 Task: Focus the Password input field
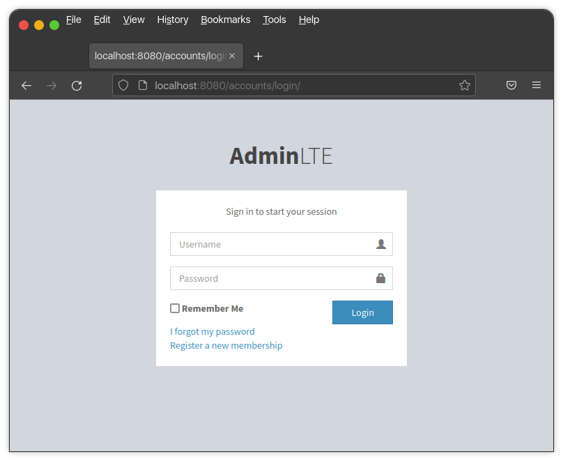pyautogui.click(x=281, y=278)
